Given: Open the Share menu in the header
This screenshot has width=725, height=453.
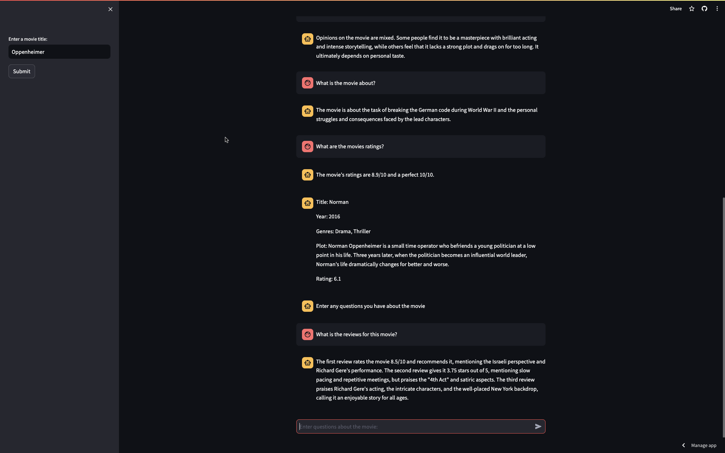Looking at the screenshot, I should (675, 8).
